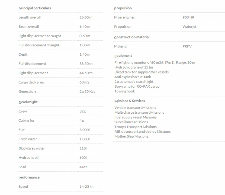Image resolution: width=225 pixels, height=195 pixels.
Task: Click the Generators value 2 x 35 Kva
Action: [87, 91]
